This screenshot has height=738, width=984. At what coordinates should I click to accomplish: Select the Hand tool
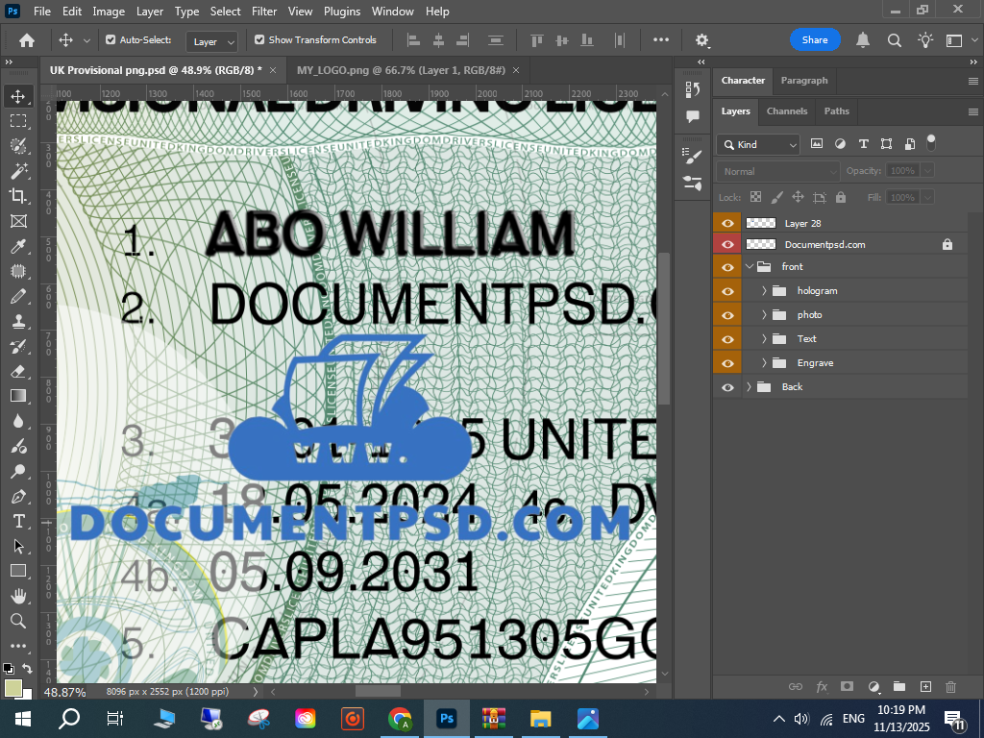coord(18,596)
